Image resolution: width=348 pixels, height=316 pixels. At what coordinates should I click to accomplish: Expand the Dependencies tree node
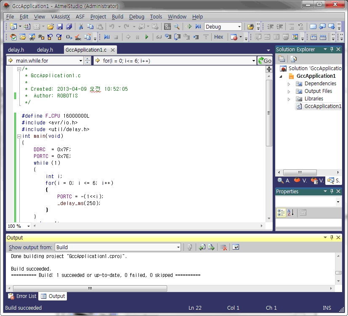click(289, 84)
